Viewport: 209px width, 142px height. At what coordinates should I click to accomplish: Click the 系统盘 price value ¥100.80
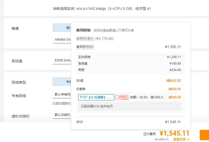point(175,63)
